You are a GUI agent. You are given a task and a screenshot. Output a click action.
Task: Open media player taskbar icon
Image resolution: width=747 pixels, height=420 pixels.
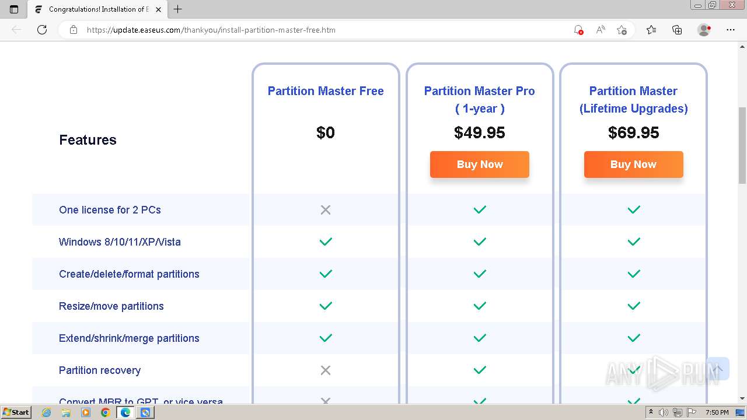click(86, 412)
